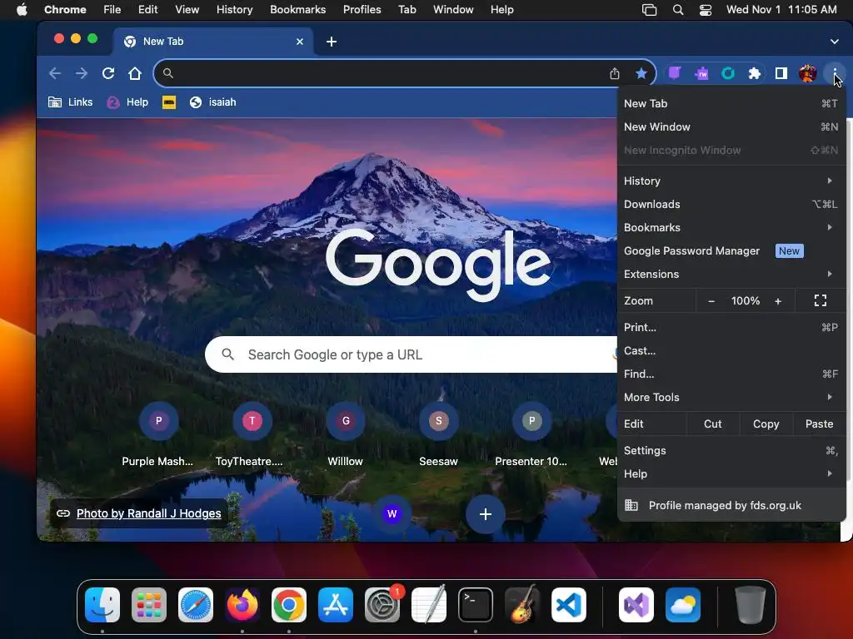Click Cut in the Edit row
This screenshot has height=639, width=853.
(713, 424)
